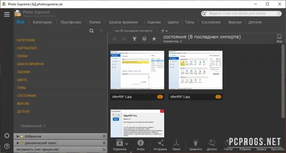Switch to the Версии tab
Viewport: 286px width, 153px height.
[235, 22]
